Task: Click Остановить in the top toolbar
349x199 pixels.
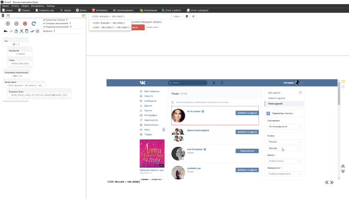Action: coord(100,10)
